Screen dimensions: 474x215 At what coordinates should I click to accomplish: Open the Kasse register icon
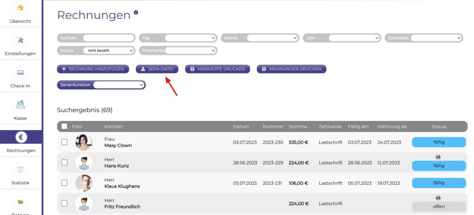20,105
